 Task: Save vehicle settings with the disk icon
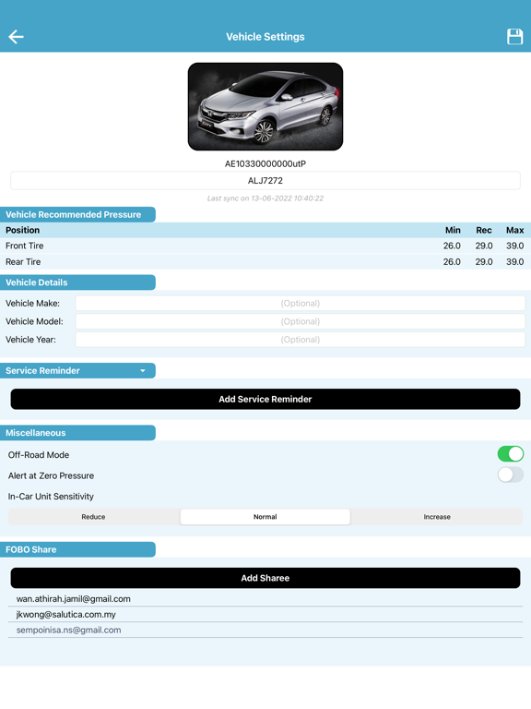(x=514, y=37)
